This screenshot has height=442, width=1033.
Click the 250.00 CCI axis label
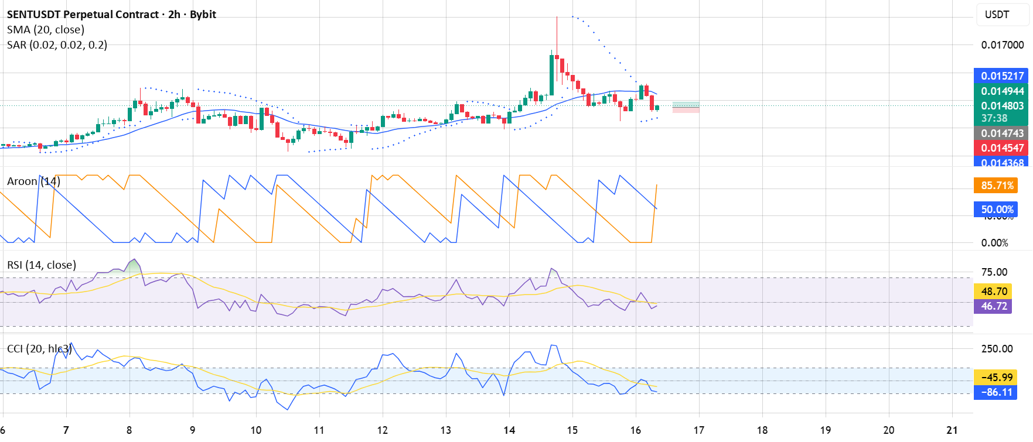point(997,349)
